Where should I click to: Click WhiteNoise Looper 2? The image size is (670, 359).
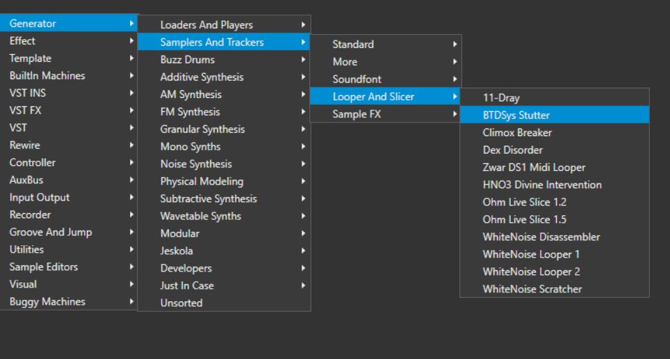(531, 272)
